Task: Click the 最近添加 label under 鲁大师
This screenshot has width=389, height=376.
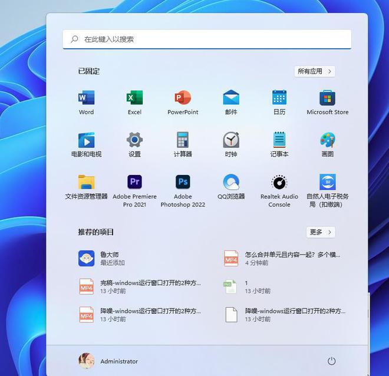Action: (113, 263)
